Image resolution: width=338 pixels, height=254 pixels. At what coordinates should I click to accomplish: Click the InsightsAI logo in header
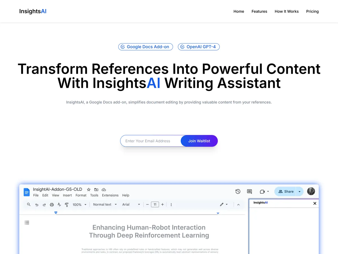pyautogui.click(x=33, y=11)
